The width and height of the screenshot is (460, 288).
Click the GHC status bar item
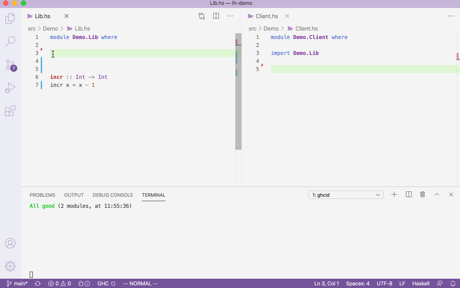click(x=106, y=284)
